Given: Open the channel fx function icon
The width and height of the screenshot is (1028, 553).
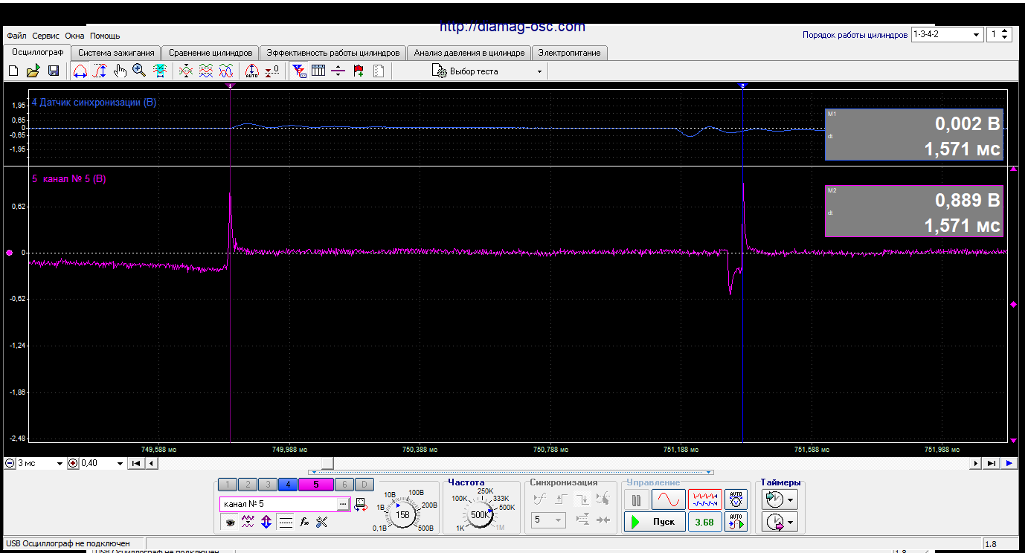Looking at the screenshot, I should [x=304, y=523].
